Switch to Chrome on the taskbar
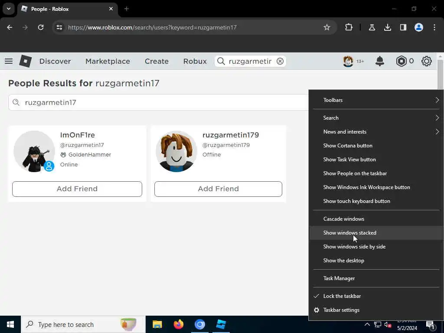The image size is (444, 333). (199, 324)
